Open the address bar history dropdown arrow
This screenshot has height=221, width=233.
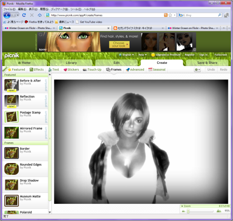(x=175, y=15)
